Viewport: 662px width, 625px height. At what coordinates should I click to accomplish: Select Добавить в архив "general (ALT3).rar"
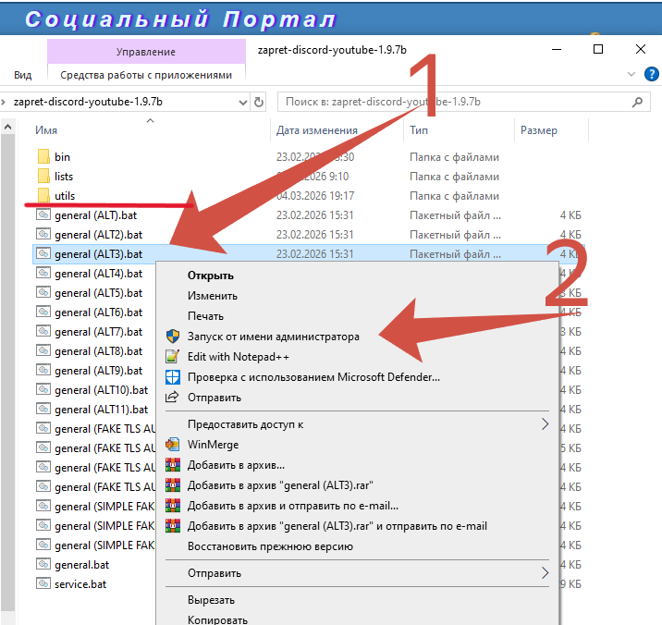tap(280, 485)
